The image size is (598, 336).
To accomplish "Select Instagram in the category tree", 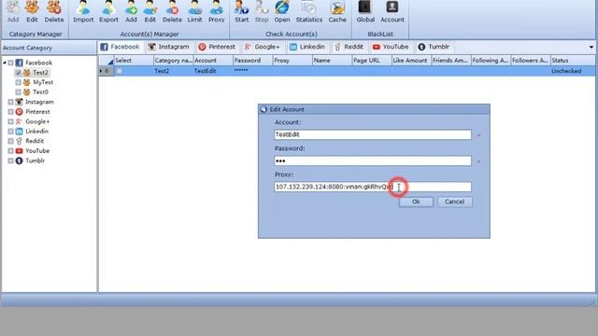I will coord(39,102).
